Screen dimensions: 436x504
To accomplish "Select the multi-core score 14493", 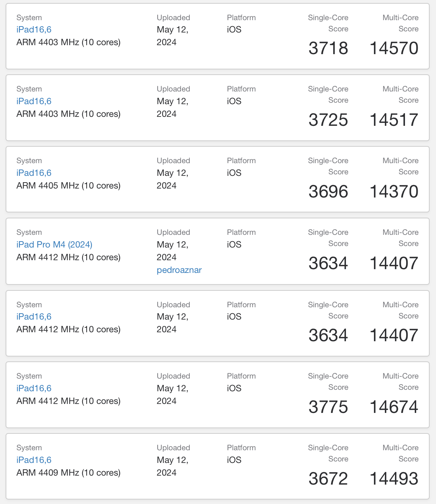I will [x=394, y=479].
